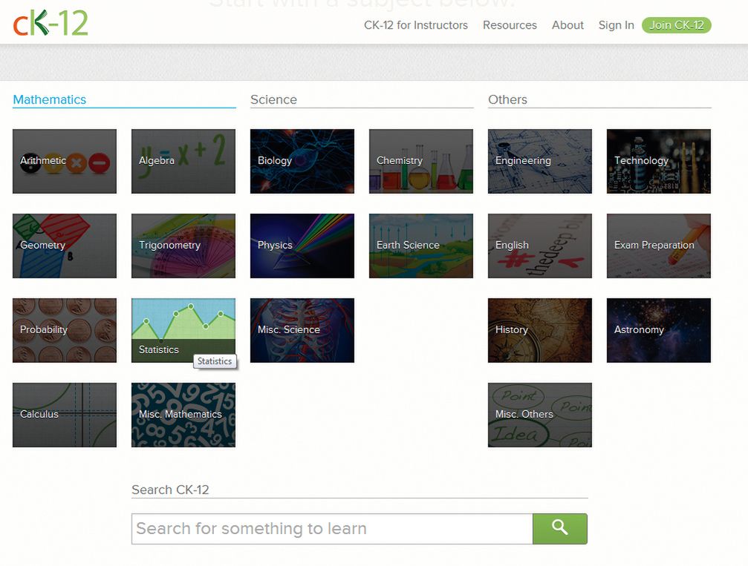
Task: Switch to the Mathematics category heading
Action: coord(50,99)
